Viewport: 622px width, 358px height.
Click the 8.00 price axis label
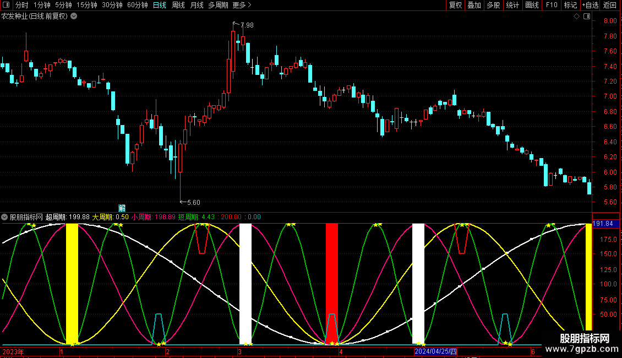[x=610, y=20]
